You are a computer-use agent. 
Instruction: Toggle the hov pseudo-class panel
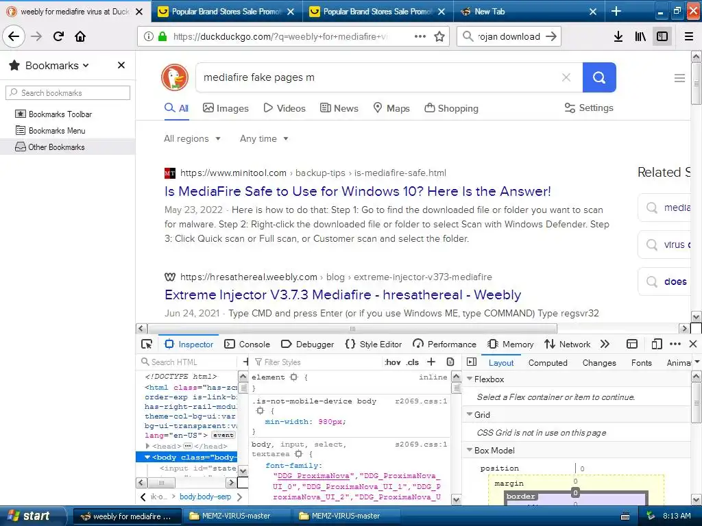point(393,362)
